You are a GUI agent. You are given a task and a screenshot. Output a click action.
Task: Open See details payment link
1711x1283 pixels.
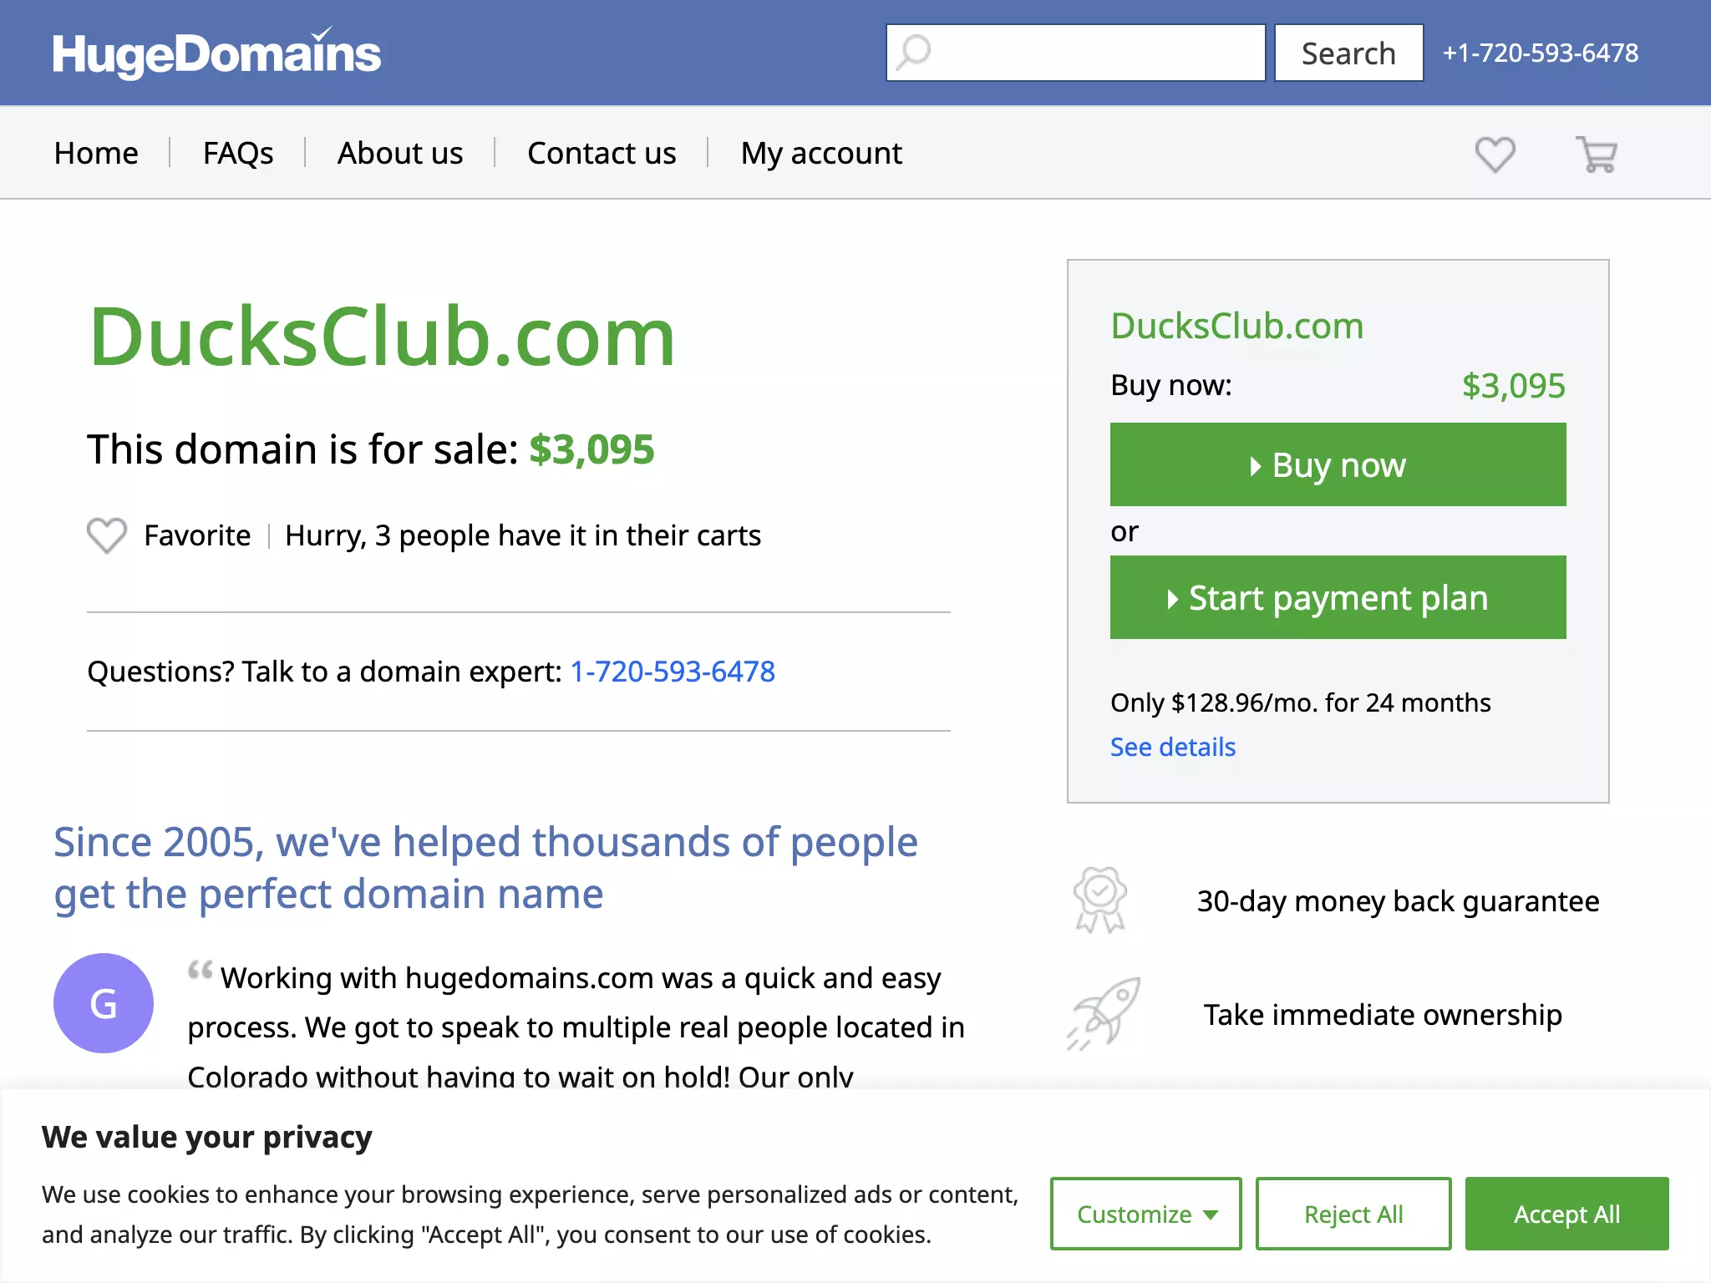coord(1173,747)
